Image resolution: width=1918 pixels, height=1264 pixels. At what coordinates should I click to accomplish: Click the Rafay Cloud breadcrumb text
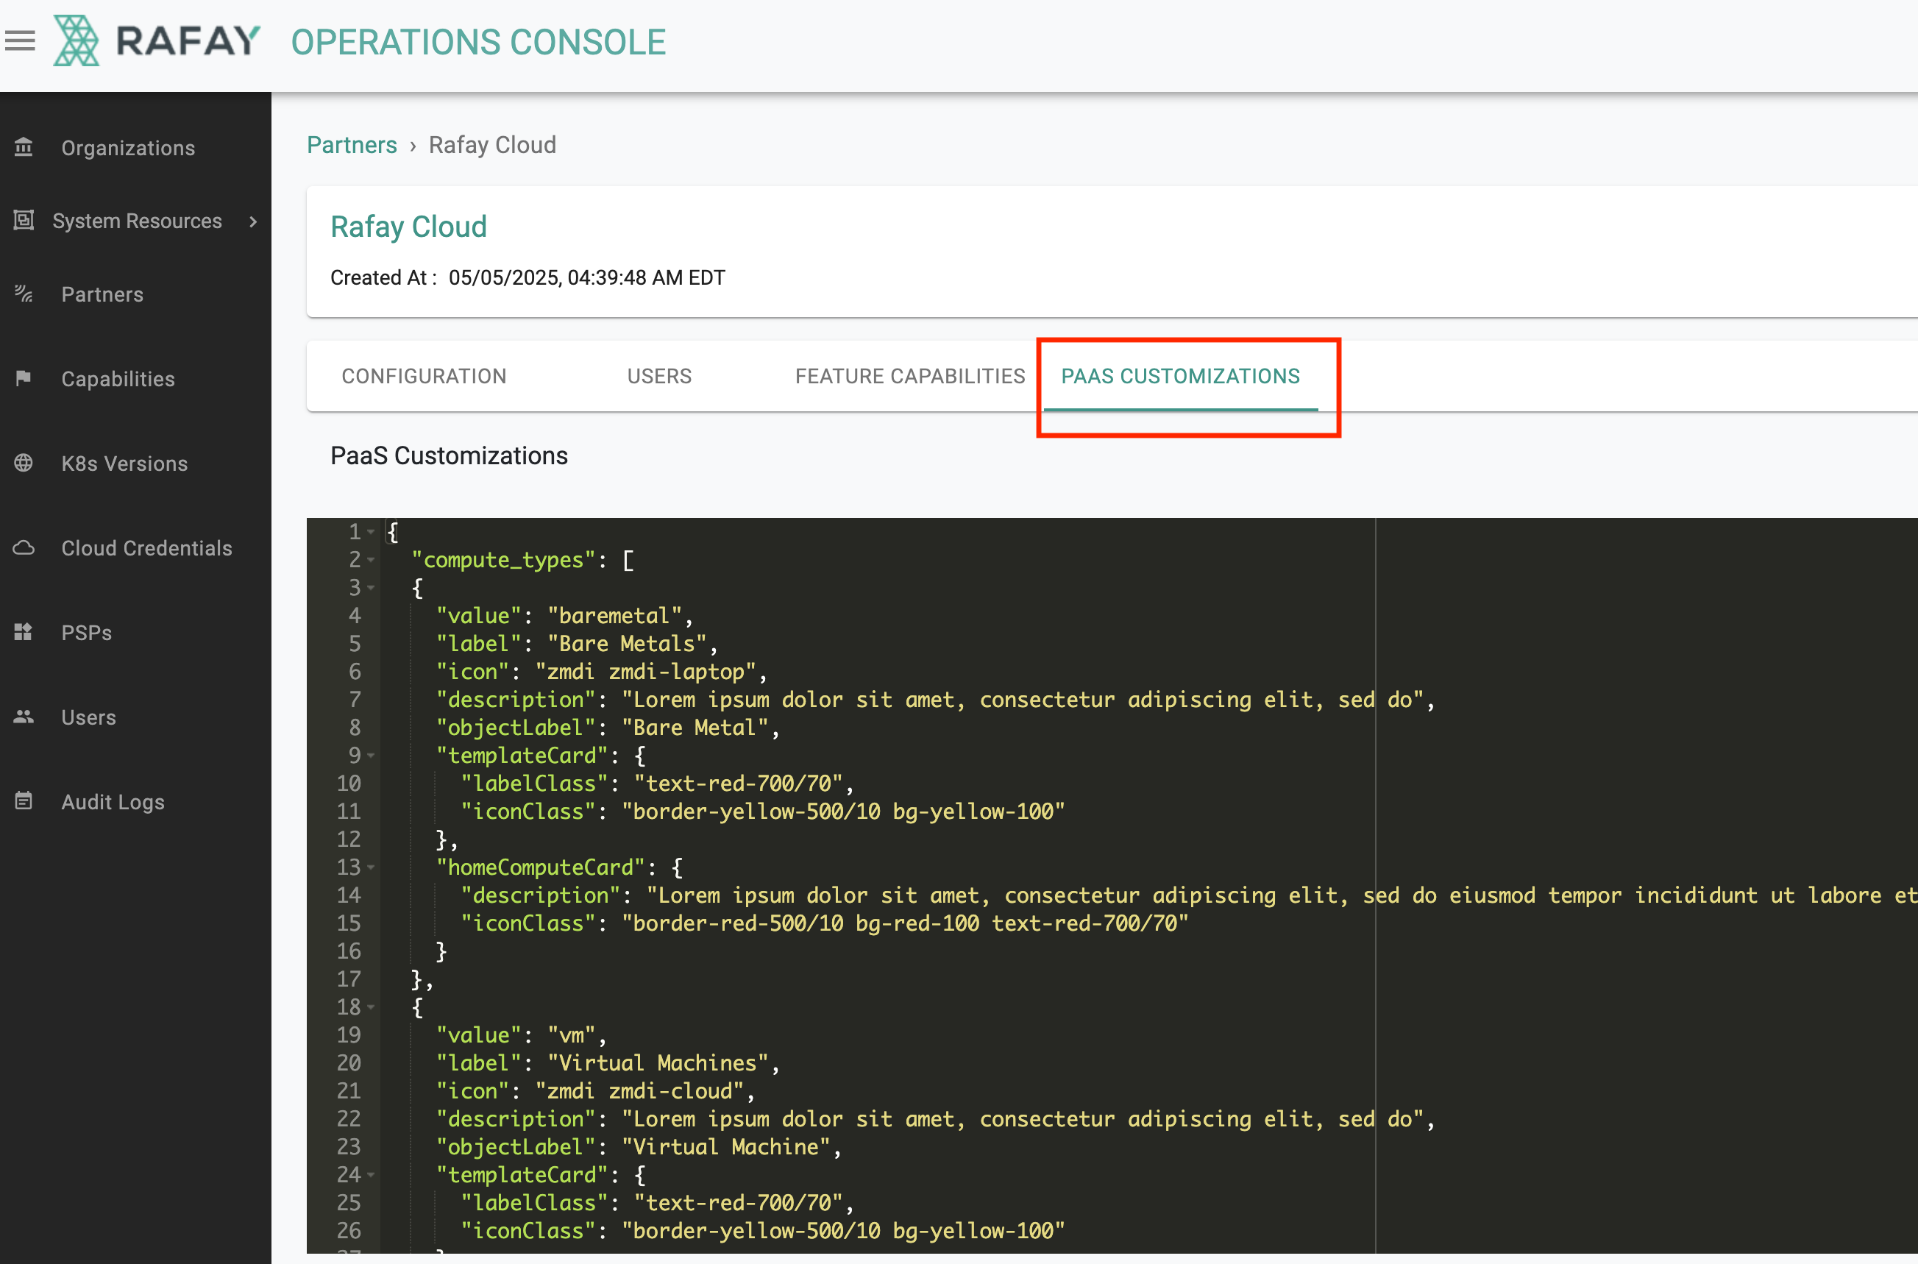tap(492, 145)
